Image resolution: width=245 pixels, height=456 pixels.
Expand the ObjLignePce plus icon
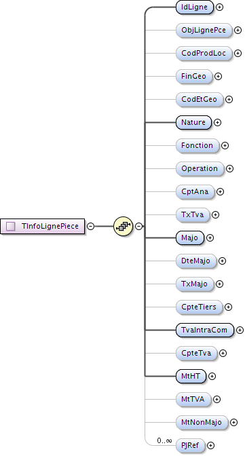point(238,30)
